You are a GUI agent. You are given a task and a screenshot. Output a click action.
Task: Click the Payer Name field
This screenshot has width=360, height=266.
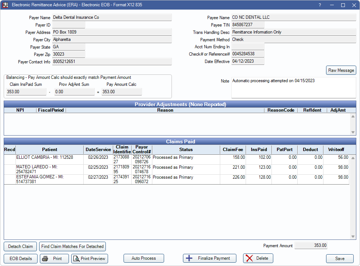click(112, 17)
